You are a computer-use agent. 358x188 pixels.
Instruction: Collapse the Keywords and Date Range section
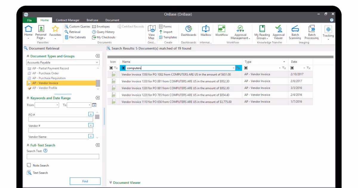(28, 98)
